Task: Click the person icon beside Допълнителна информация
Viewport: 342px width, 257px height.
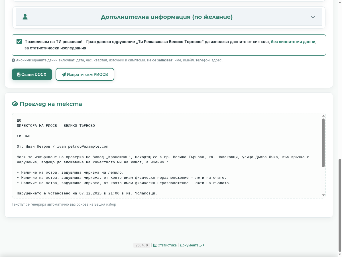Action: pos(25,17)
